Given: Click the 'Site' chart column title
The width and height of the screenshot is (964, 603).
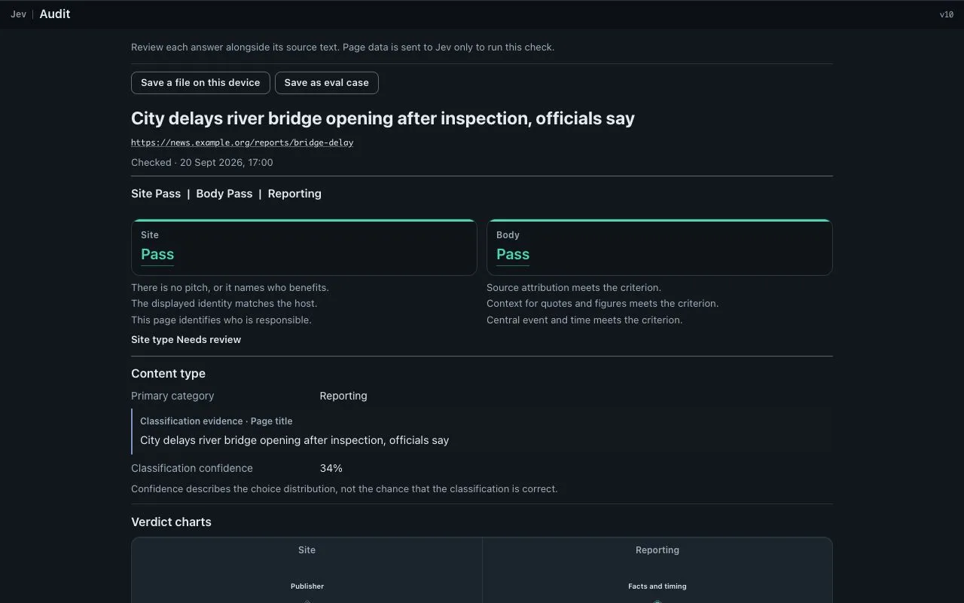Looking at the screenshot, I should click(x=307, y=550).
